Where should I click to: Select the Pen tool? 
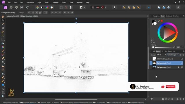coord(3,81)
